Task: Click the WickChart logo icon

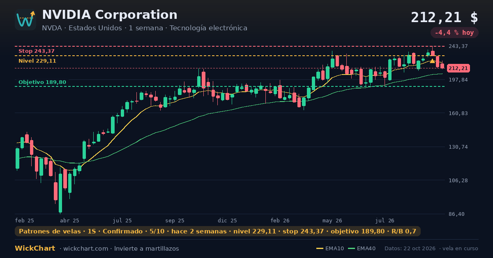Action: click(25, 20)
